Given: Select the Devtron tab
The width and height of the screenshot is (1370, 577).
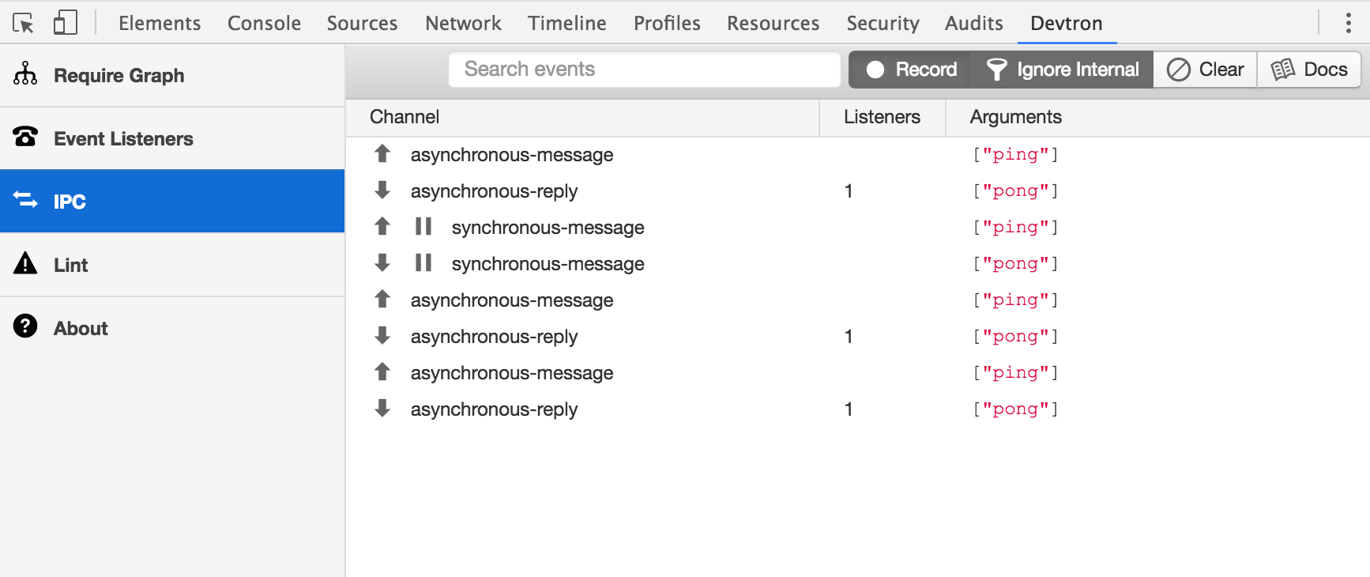Looking at the screenshot, I should pos(1066,23).
